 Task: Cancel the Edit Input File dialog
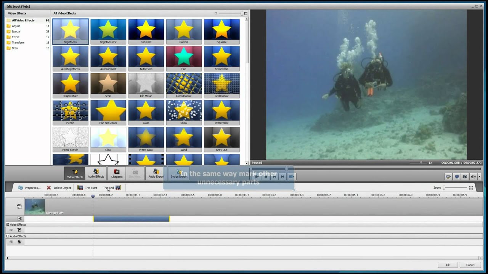470,265
